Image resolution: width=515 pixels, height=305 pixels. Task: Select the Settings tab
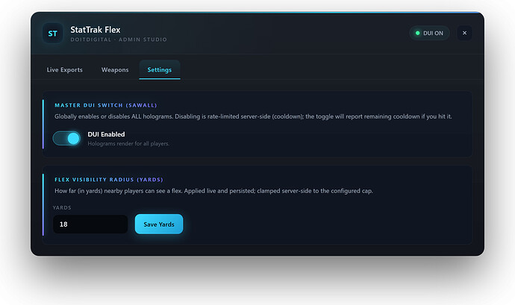click(160, 69)
